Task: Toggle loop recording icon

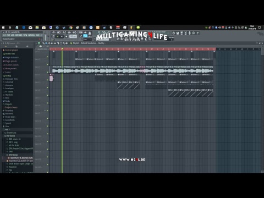Action: 74,32
